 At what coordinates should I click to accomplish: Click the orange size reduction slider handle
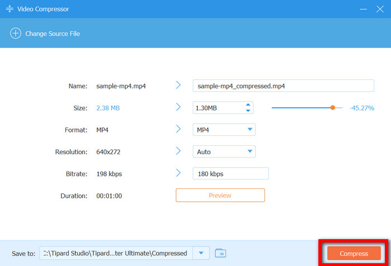tap(333, 108)
